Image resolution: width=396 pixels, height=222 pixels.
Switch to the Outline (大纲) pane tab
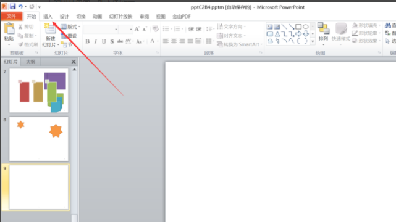[30, 62]
